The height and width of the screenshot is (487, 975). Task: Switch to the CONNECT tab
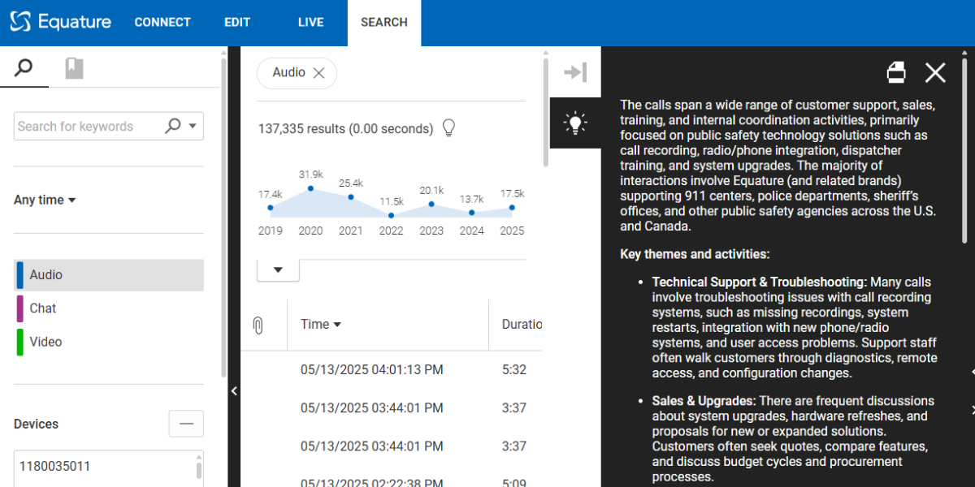click(x=162, y=23)
